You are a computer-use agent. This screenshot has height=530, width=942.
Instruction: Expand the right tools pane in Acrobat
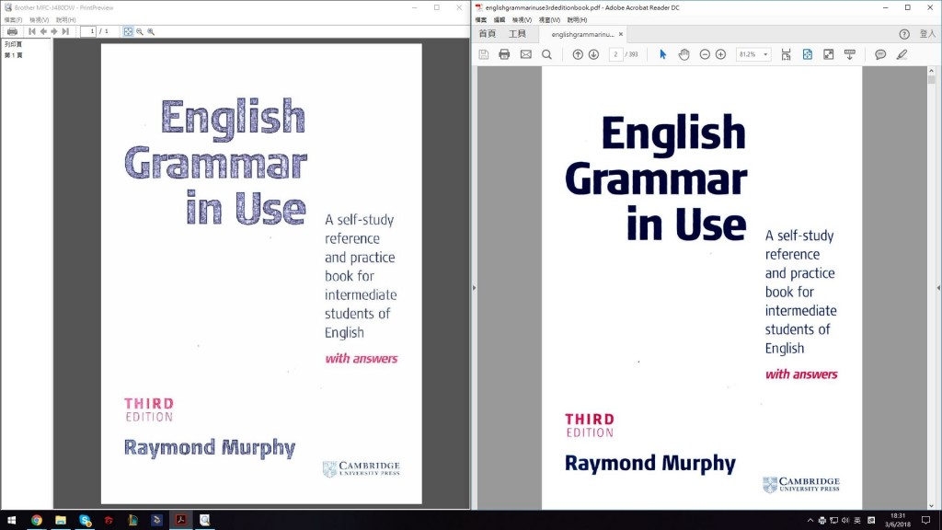coord(938,288)
